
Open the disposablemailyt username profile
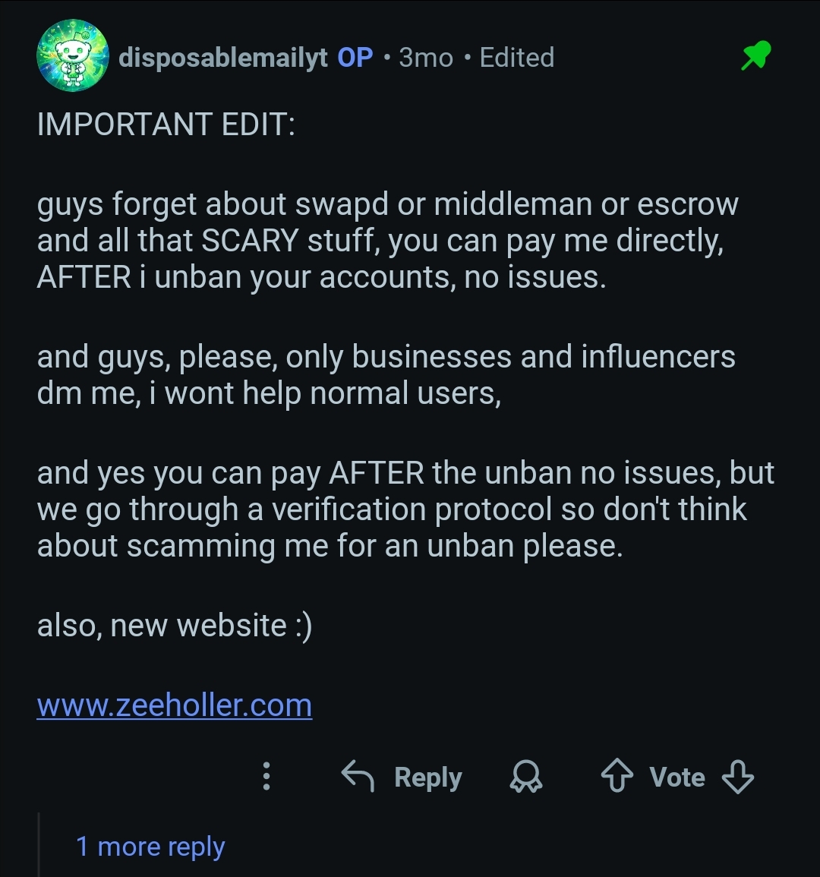click(x=223, y=58)
